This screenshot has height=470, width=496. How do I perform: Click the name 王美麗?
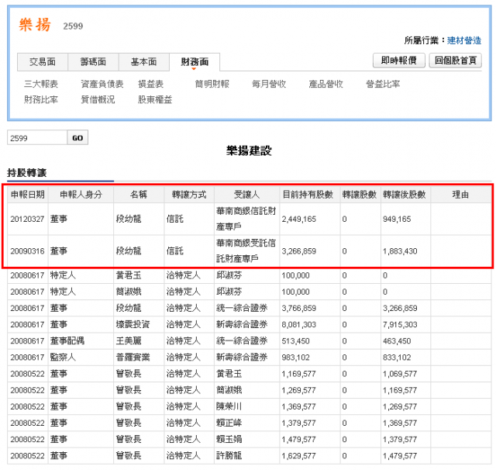pos(129,341)
